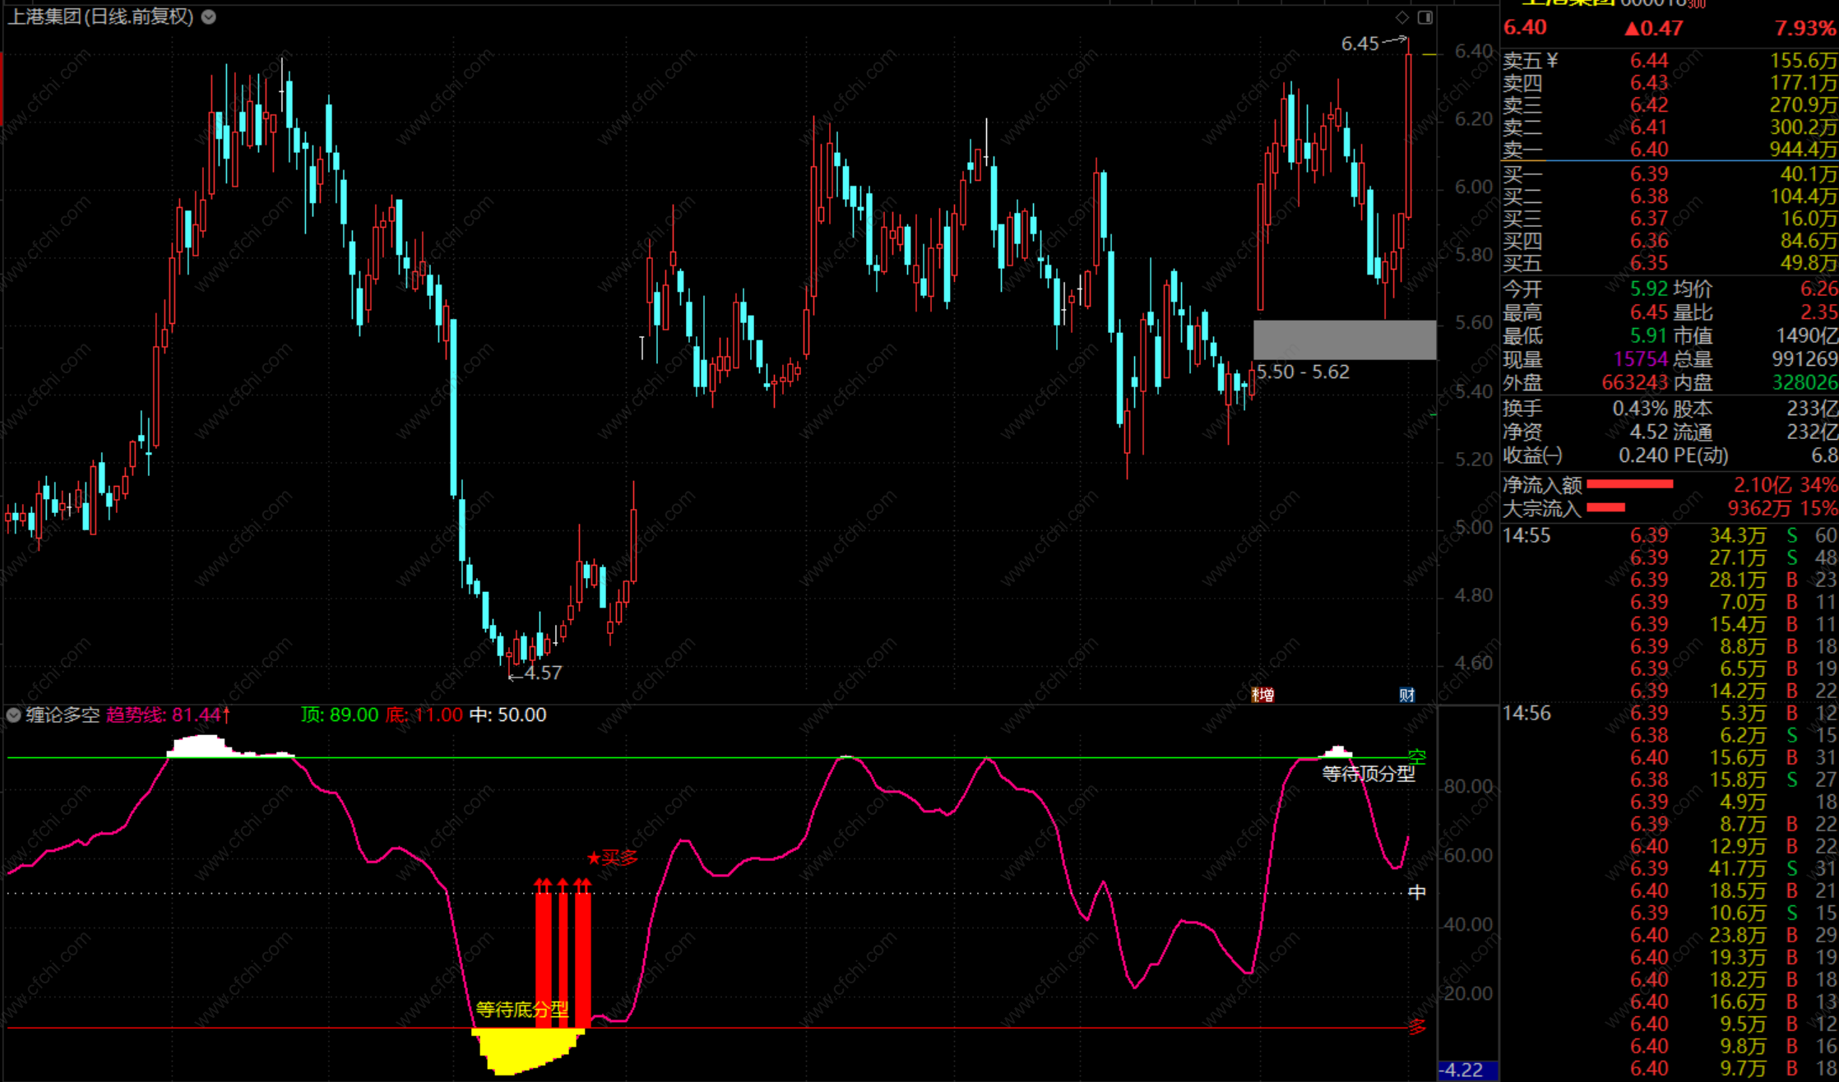
Task: Open dropdown beside 上港集团(日线.前复权) title
Action: pos(209,17)
